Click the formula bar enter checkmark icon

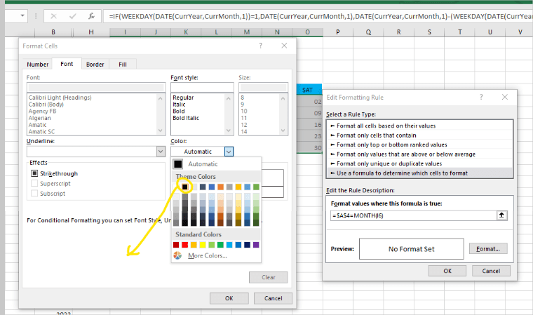tap(72, 16)
